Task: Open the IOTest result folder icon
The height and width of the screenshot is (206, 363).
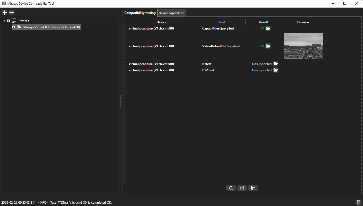Action: point(275,64)
